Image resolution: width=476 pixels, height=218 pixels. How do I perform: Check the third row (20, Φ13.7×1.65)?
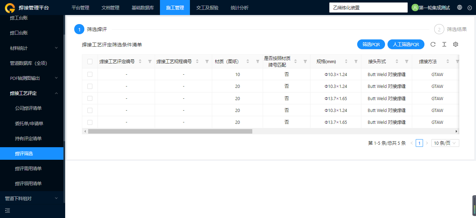pos(90,98)
